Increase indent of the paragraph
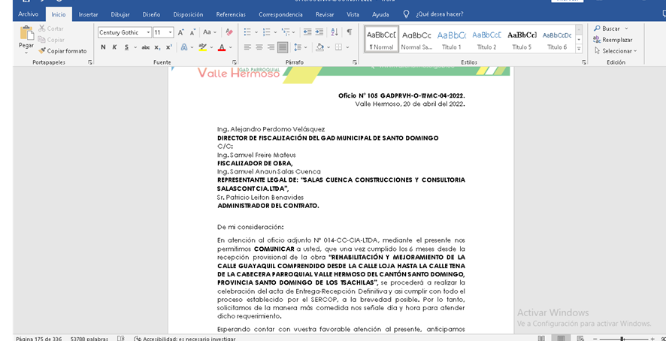The width and height of the screenshot is (666, 341). click(x=319, y=32)
